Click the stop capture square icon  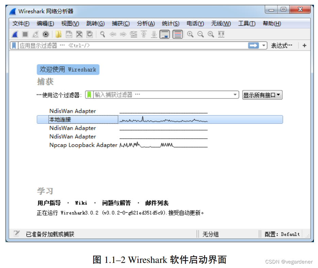(x=25, y=34)
